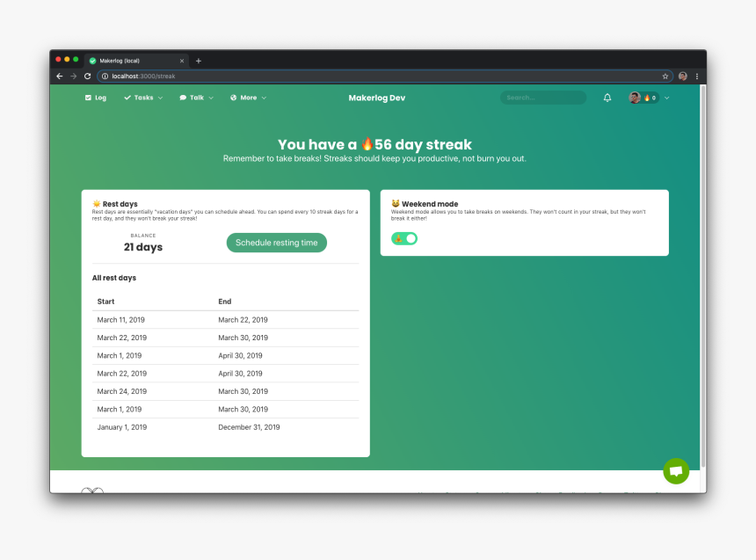Focus the Search input field
This screenshot has width=756, height=560.
point(543,98)
